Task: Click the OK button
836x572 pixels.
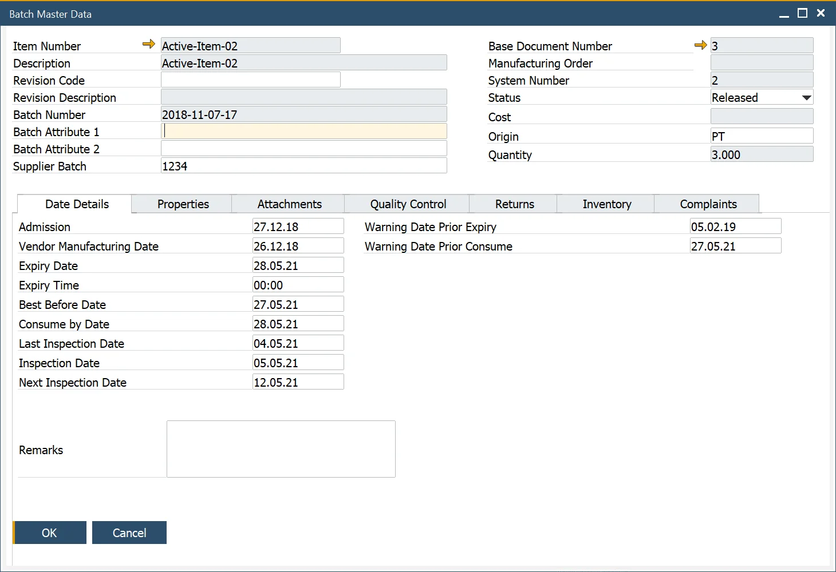Action: 49,533
